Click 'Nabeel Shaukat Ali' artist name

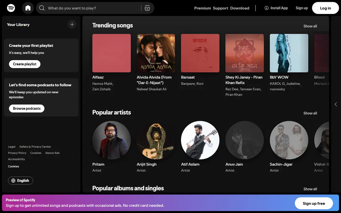(152, 89)
